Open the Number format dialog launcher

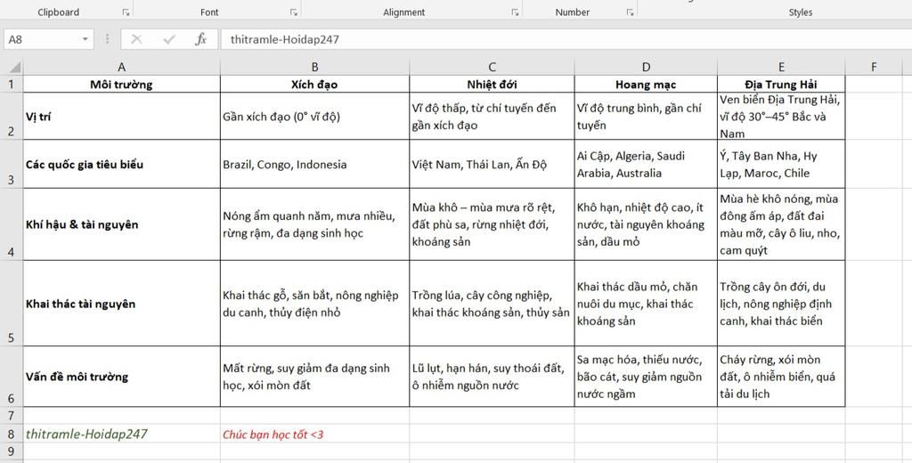pyautogui.click(x=630, y=12)
